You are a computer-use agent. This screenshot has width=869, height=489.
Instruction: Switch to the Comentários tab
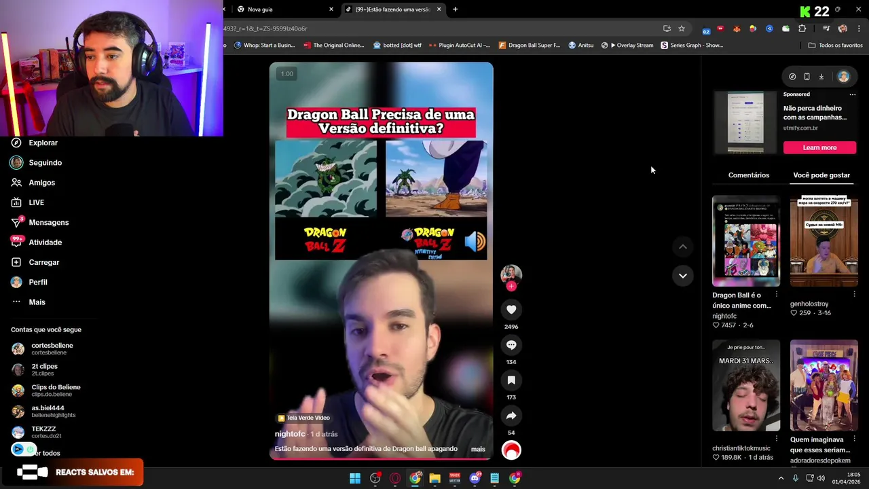click(748, 175)
